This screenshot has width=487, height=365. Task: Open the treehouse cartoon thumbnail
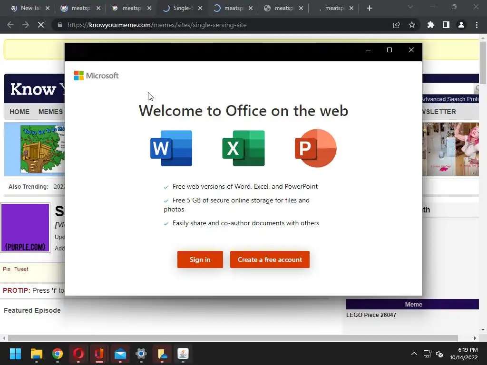pyautogui.click(x=42, y=149)
